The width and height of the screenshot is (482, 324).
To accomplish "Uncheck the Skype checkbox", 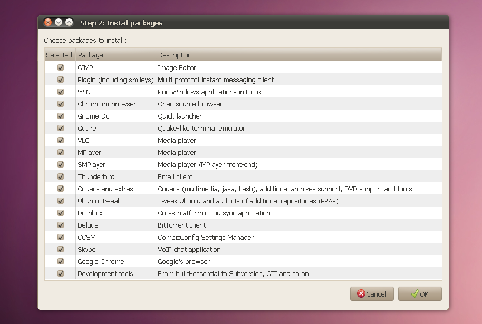I will pos(61,249).
